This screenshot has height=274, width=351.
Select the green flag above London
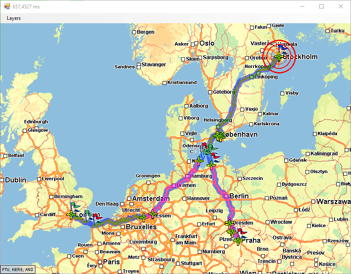tap(74, 205)
